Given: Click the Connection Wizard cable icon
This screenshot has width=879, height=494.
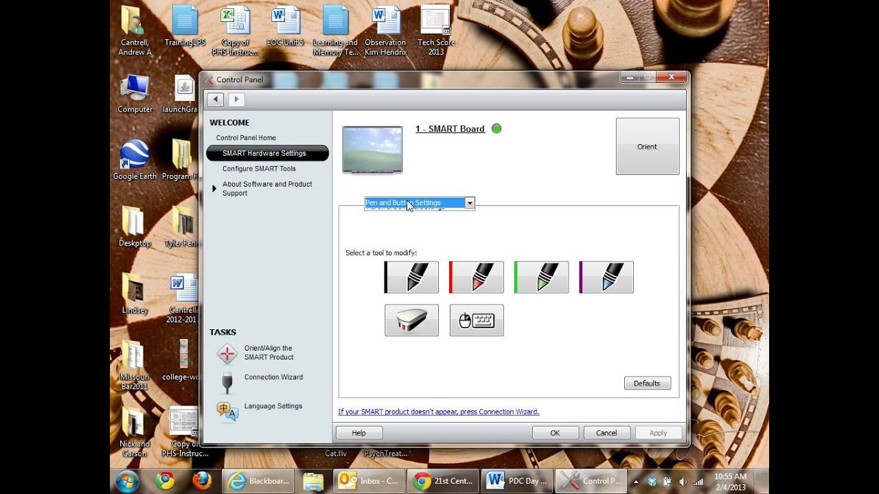Looking at the screenshot, I should tap(227, 383).
